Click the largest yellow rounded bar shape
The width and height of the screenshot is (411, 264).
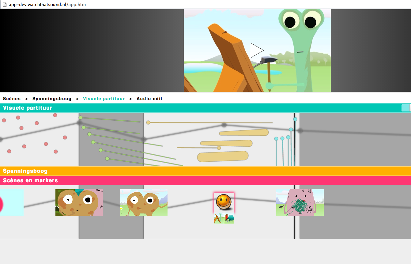223,156
